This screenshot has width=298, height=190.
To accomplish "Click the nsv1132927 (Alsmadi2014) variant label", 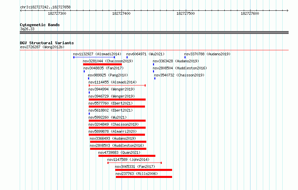I will coord(97,54).
